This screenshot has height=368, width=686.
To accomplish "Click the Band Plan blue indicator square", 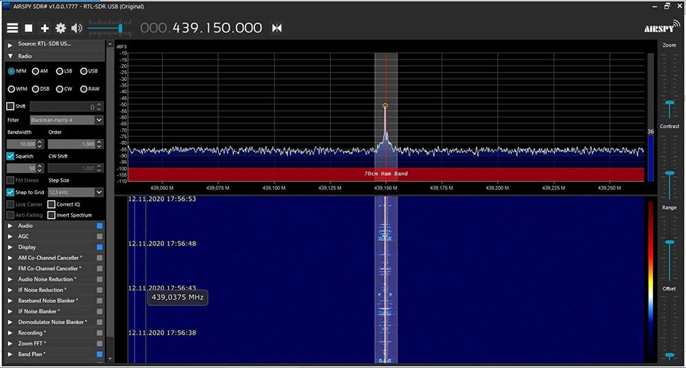I will tap(99, 354).
